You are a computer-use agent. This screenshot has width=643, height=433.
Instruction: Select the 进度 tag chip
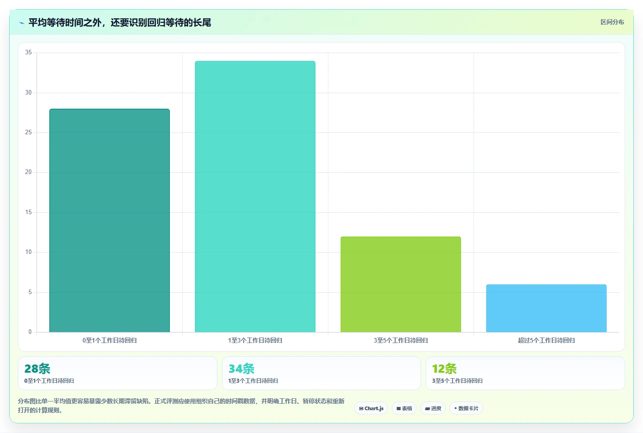[433, 408]
